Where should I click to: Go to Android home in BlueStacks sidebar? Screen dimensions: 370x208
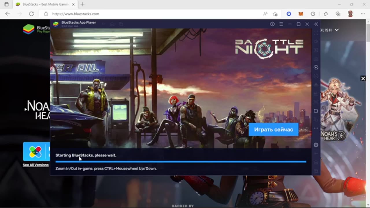coord(316,162)
